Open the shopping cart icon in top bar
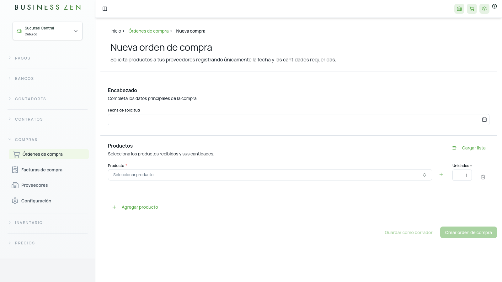 pyautogui.click(x=472, y=9)
